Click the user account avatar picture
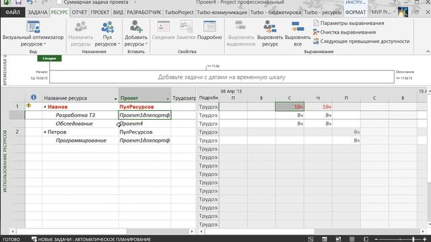Screen dimensions: 431x242 403,12
